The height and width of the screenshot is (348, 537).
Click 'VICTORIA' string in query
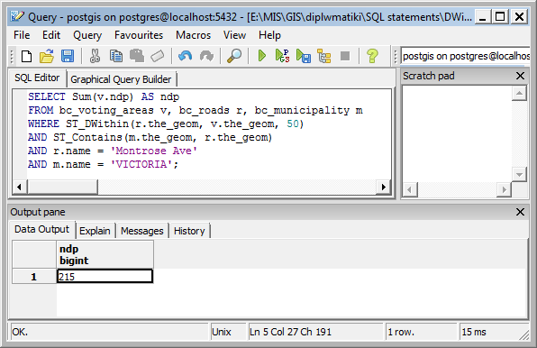pos(141,164)
